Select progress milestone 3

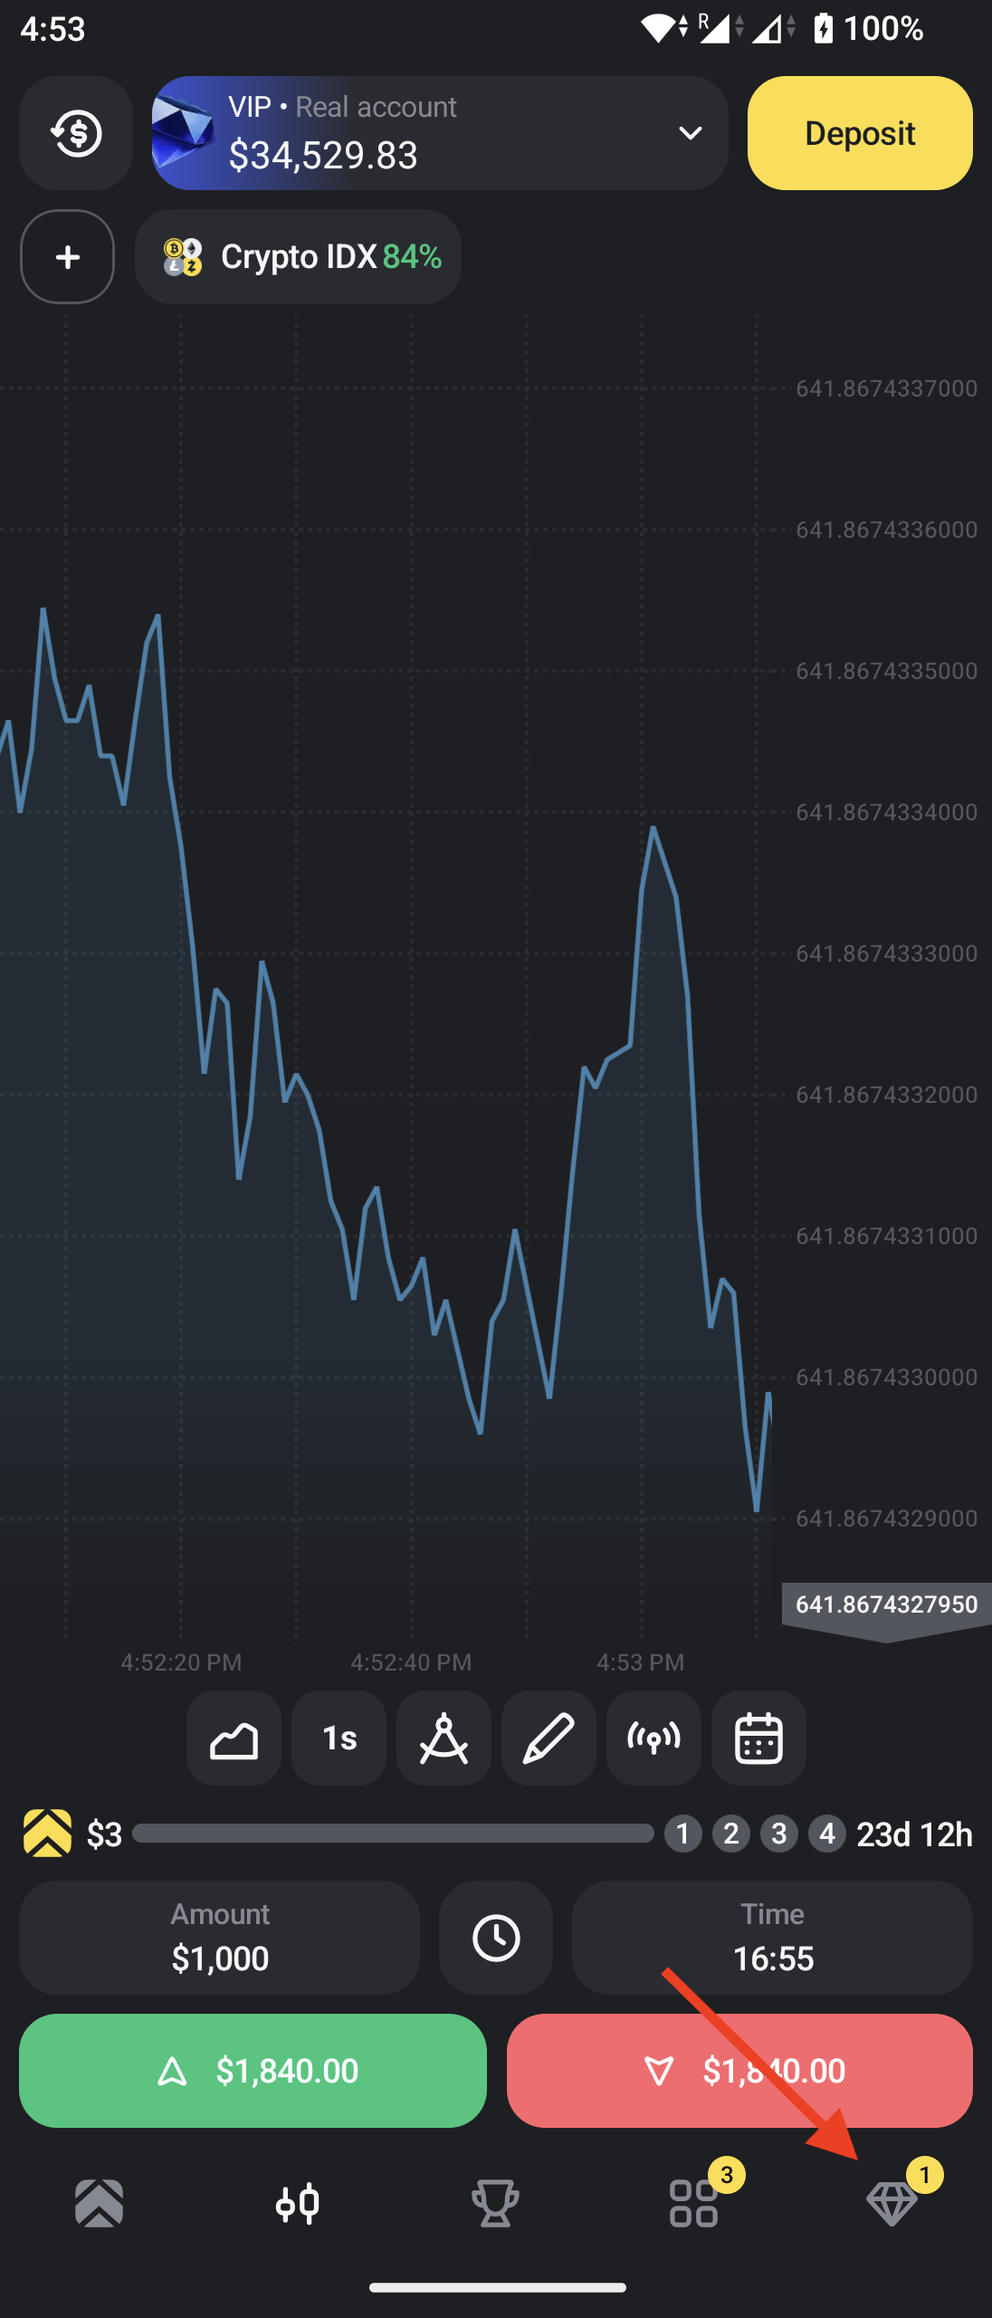[x=779, y=1834]
